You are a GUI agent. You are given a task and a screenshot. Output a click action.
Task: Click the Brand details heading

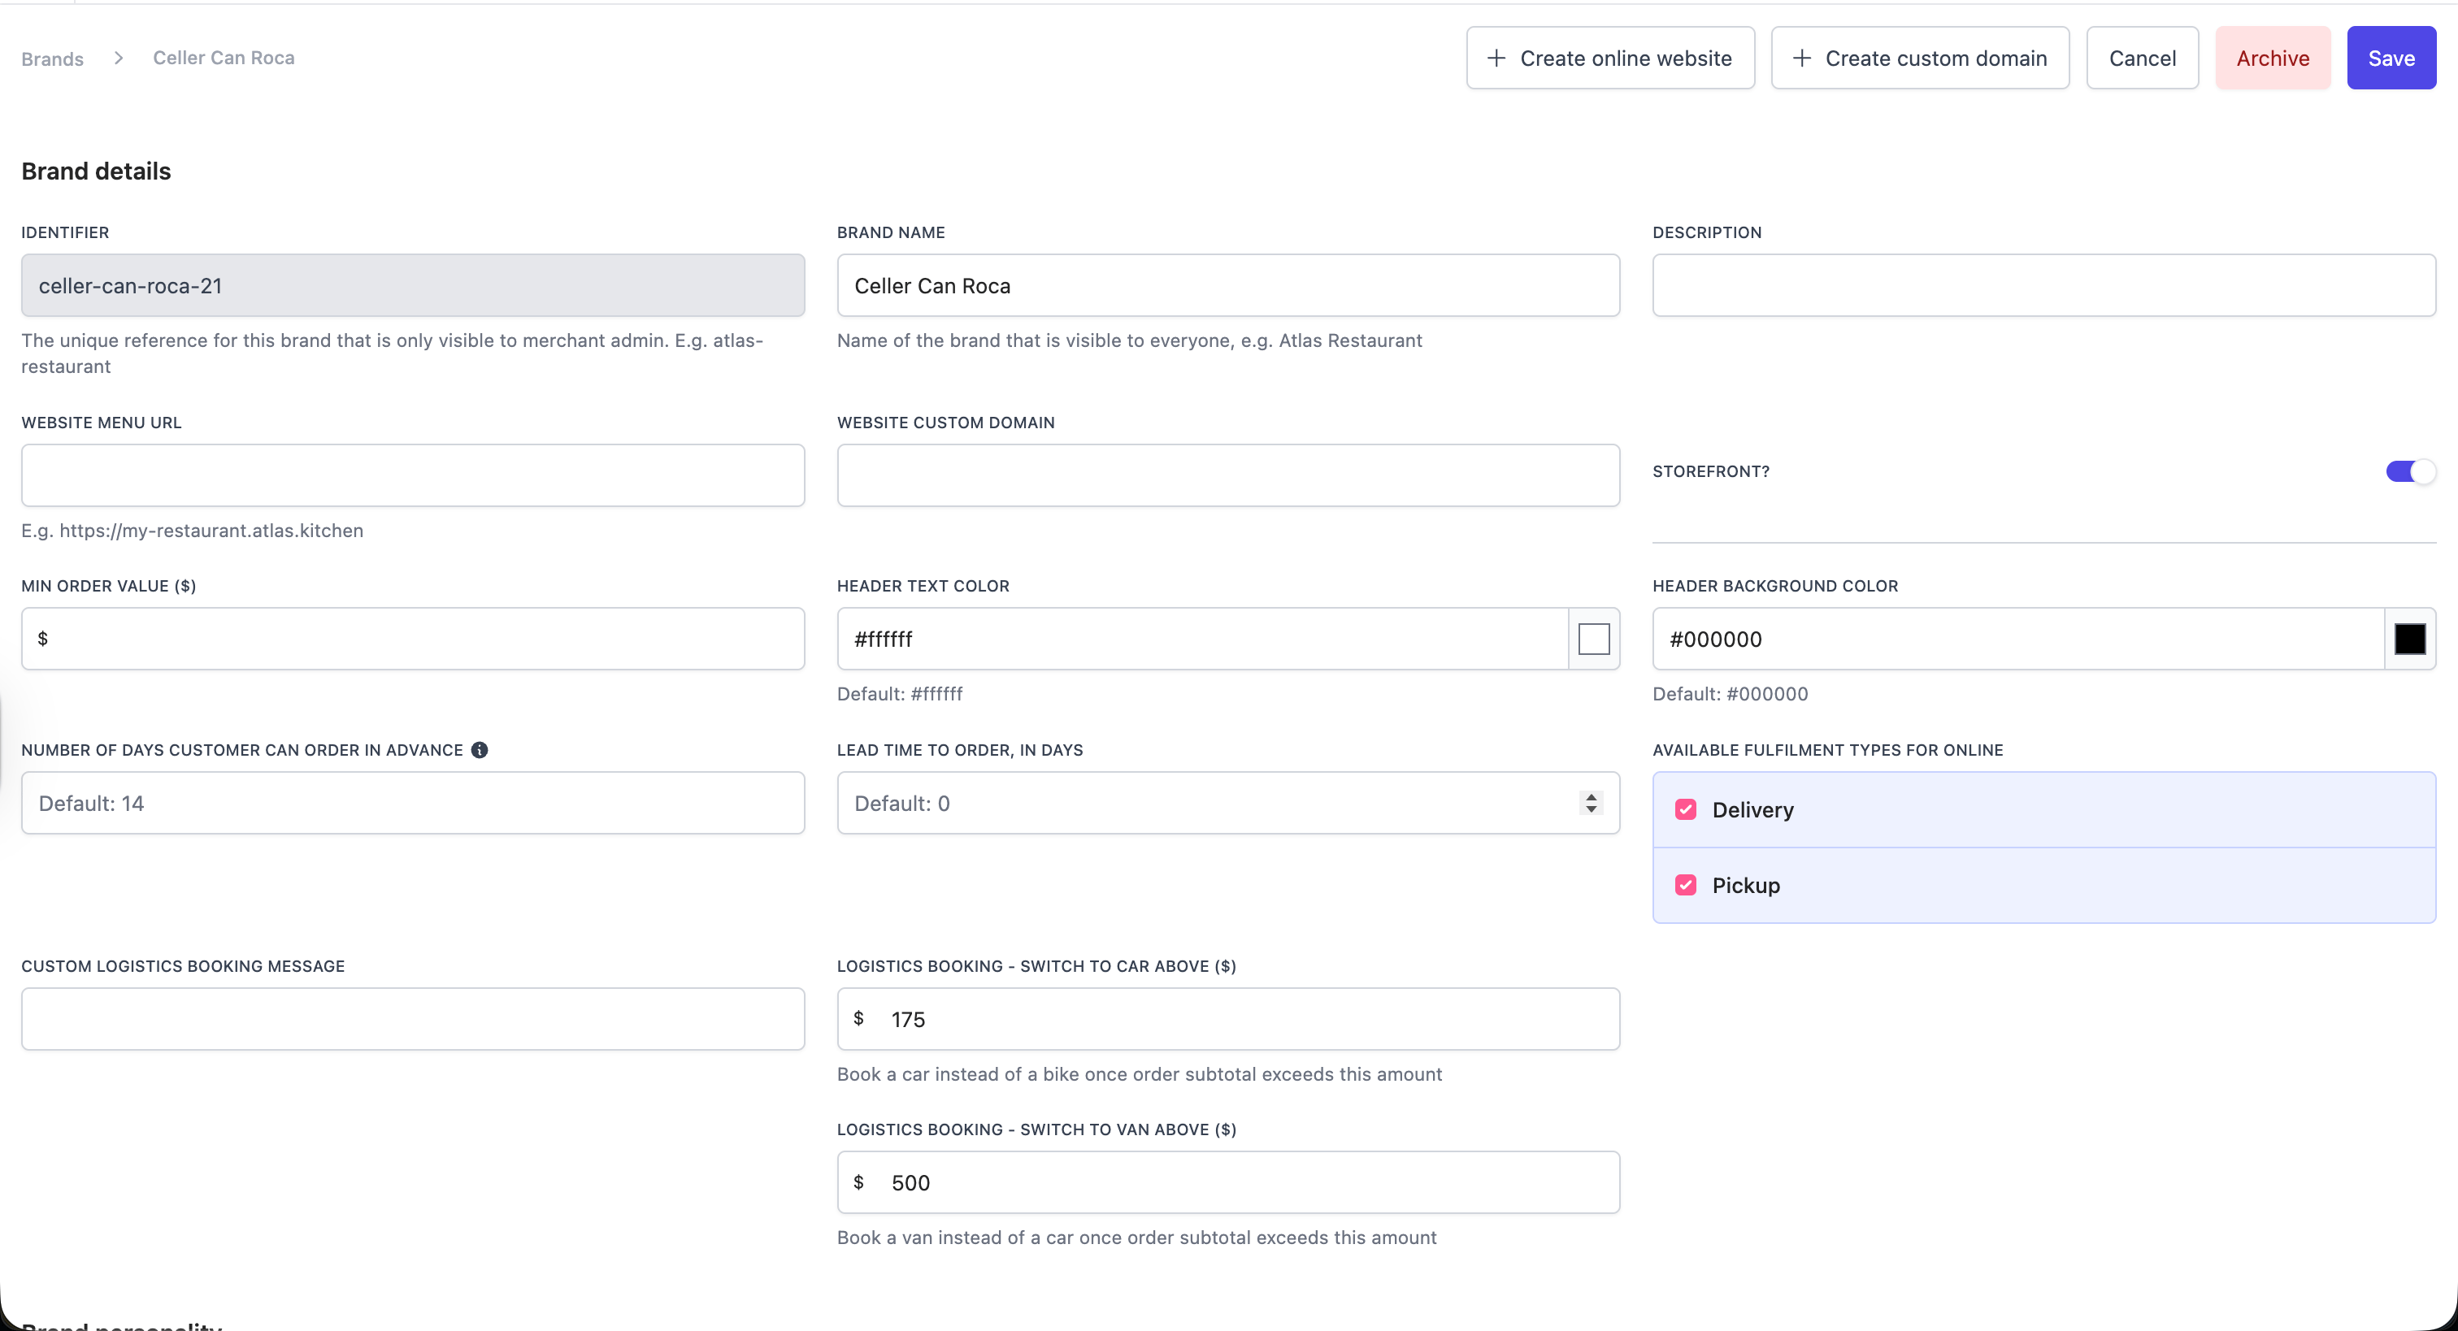(x=97, y=171)
